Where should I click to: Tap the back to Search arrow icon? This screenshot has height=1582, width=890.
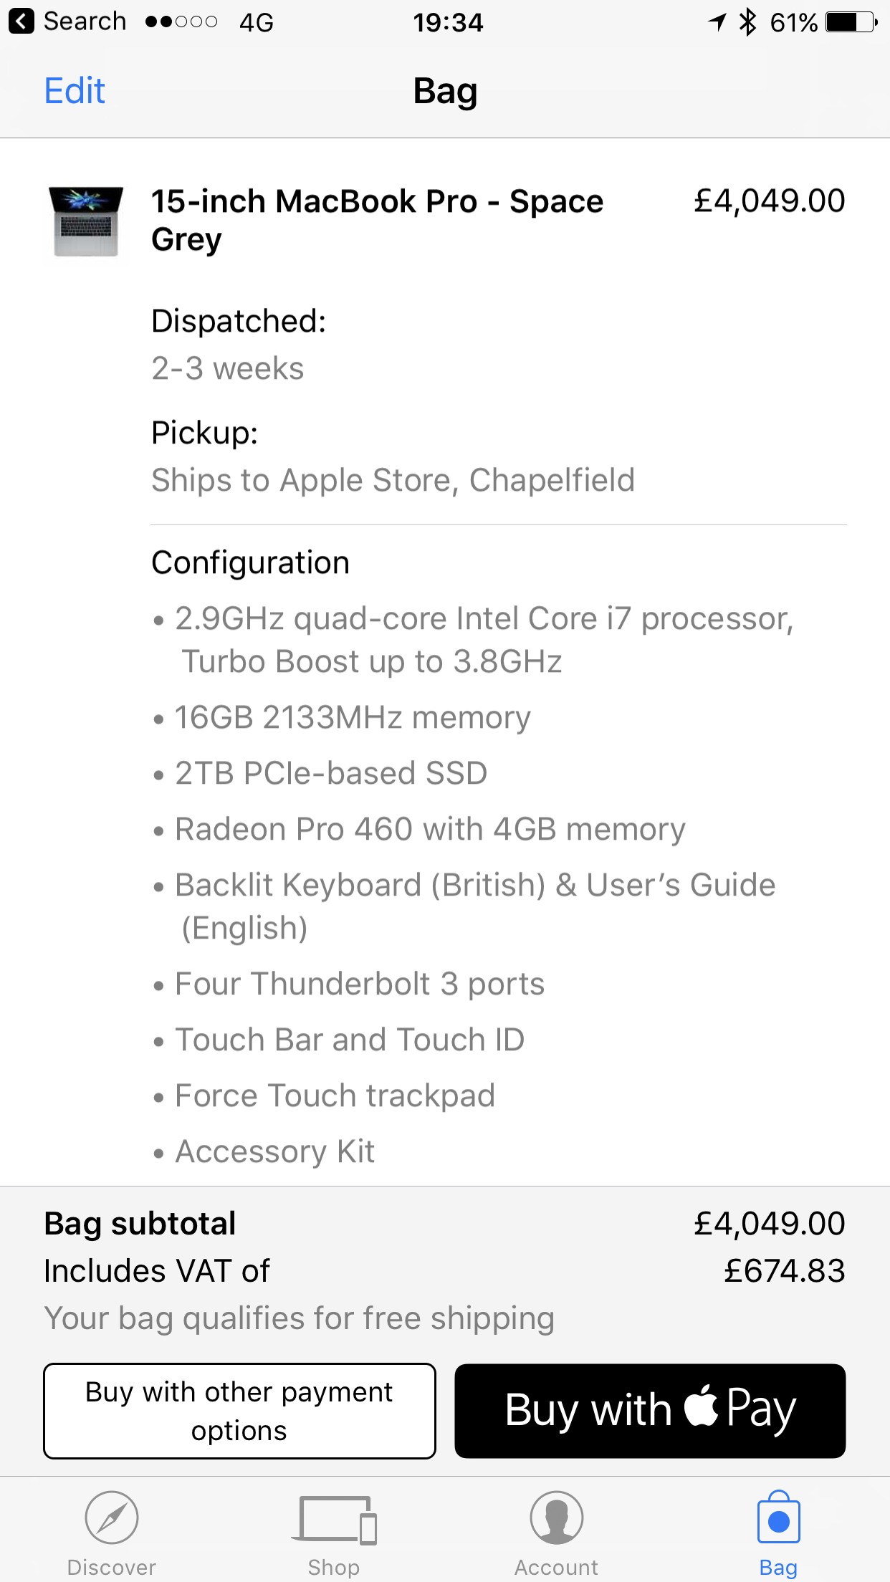[x=21, y=21]
